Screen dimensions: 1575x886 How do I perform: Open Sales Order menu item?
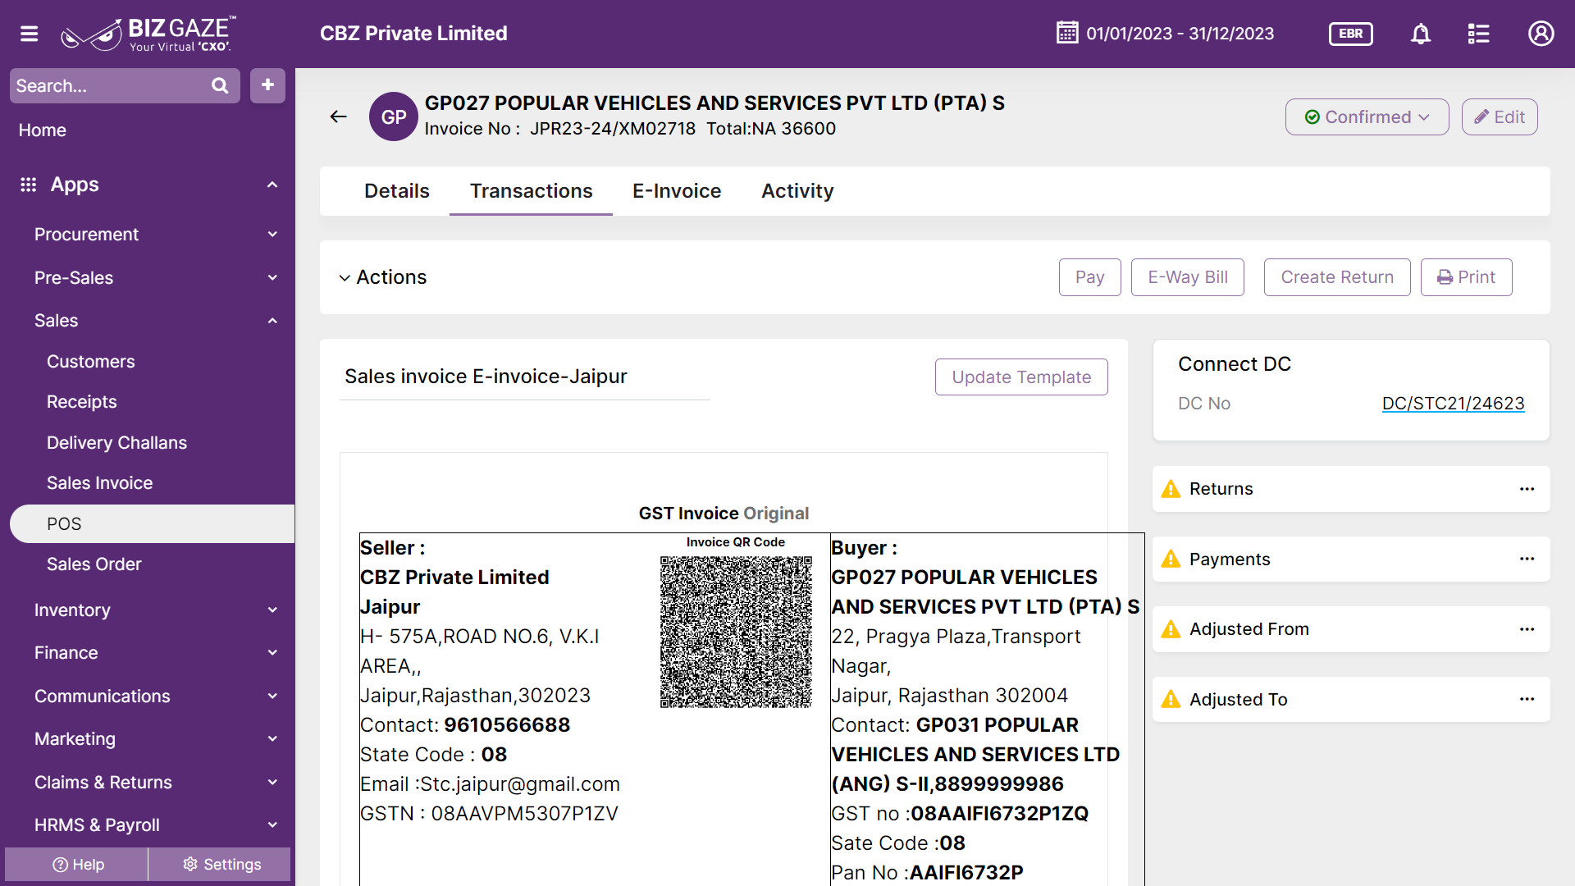click(94, 564)
